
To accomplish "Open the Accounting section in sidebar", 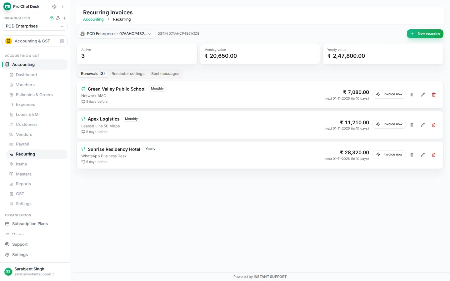I will pos(35,65).
